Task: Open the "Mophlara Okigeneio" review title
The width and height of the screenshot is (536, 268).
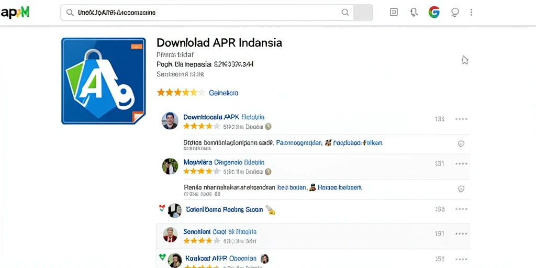Action: click(224, 162)
